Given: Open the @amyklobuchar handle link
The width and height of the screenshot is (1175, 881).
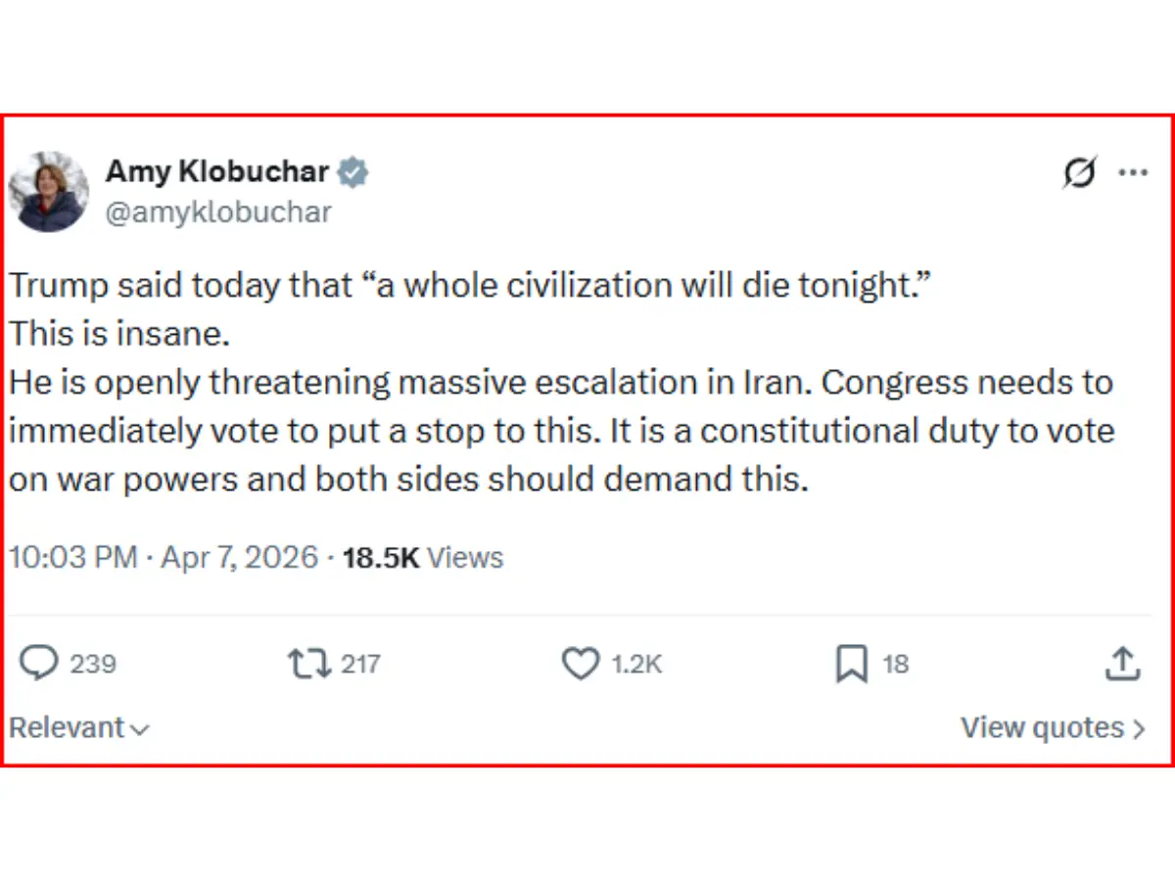Looking at the screenshot, I should pos(218,212).
